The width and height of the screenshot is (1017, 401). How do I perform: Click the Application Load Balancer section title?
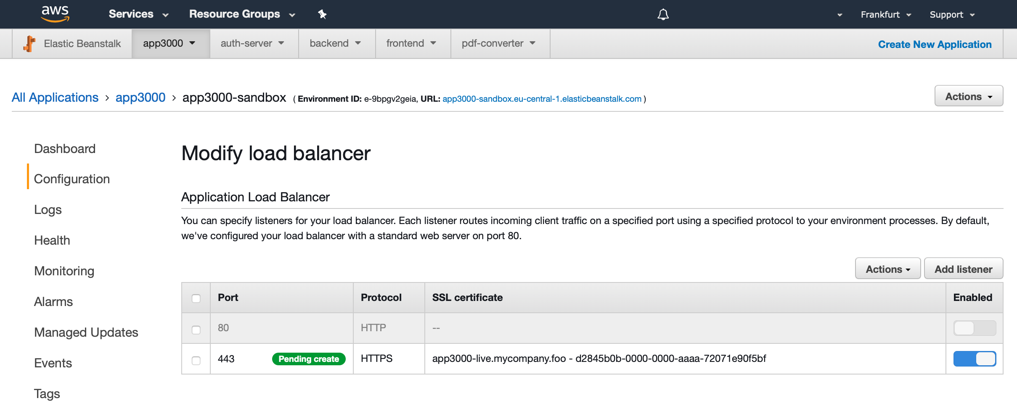tap(255, 197)
